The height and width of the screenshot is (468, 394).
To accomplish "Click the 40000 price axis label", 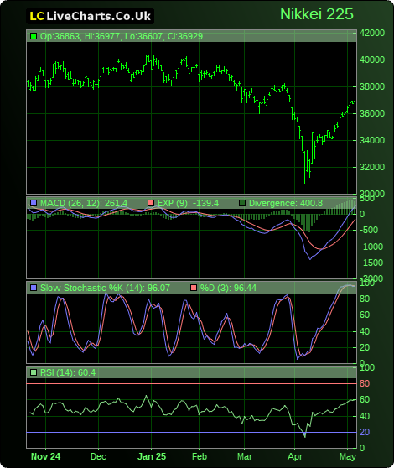I will 372,60.
